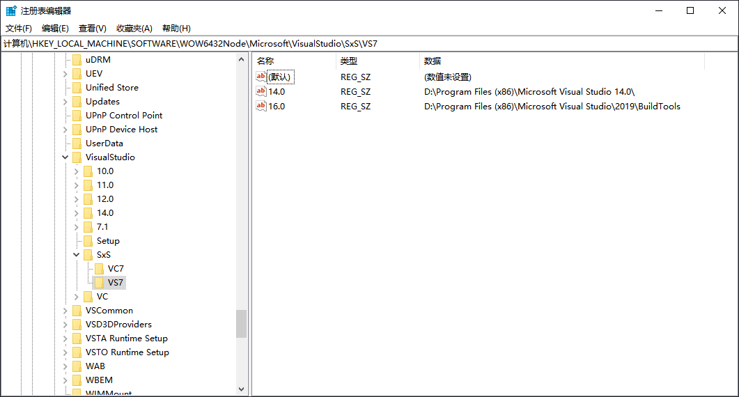Click the 14.0 value data path
739x397 pixels.
(x=529, y=91)
